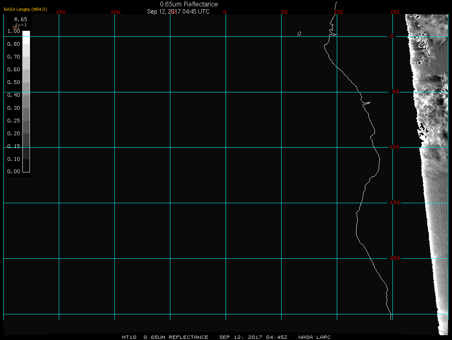Click the 0.65UM REFLECTANCE footer text
Screen dimensions: 452x340
[x=176, y=337]
